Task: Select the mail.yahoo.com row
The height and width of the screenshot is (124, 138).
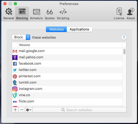Action: pyautogui.click(x=67, y=58)
